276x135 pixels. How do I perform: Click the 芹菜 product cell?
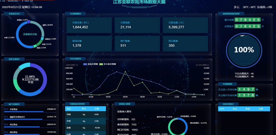pyautogui.click(x=69, y=121)
